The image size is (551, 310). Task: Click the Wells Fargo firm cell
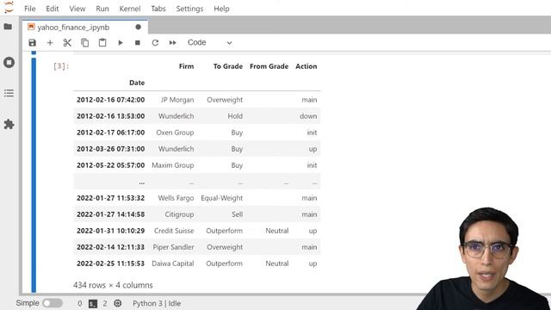tap(176, 198)
